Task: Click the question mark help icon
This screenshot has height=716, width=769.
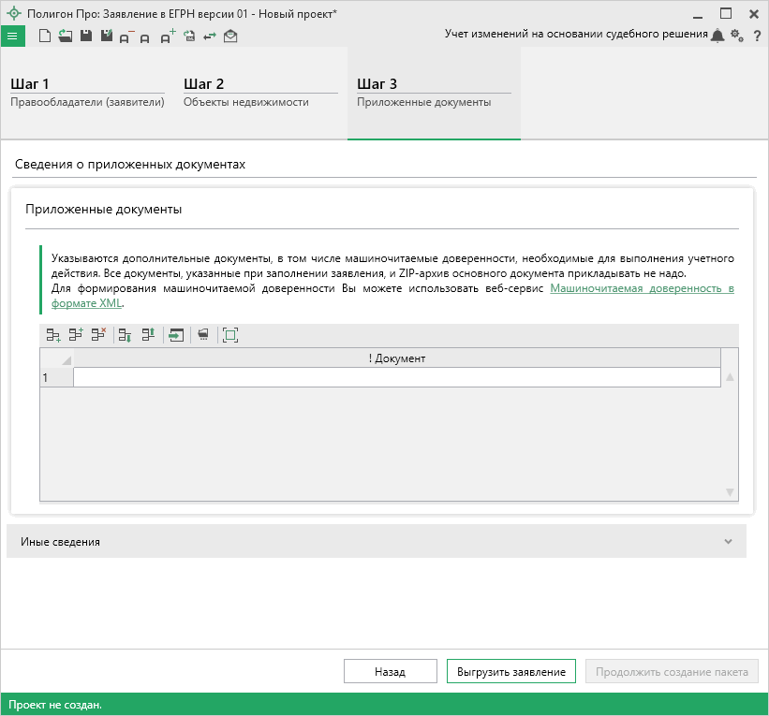Action: coord(756,36)
